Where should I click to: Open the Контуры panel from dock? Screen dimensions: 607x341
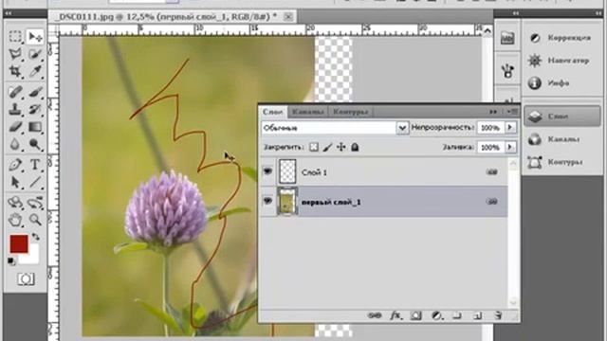click(x=562, y=162)
